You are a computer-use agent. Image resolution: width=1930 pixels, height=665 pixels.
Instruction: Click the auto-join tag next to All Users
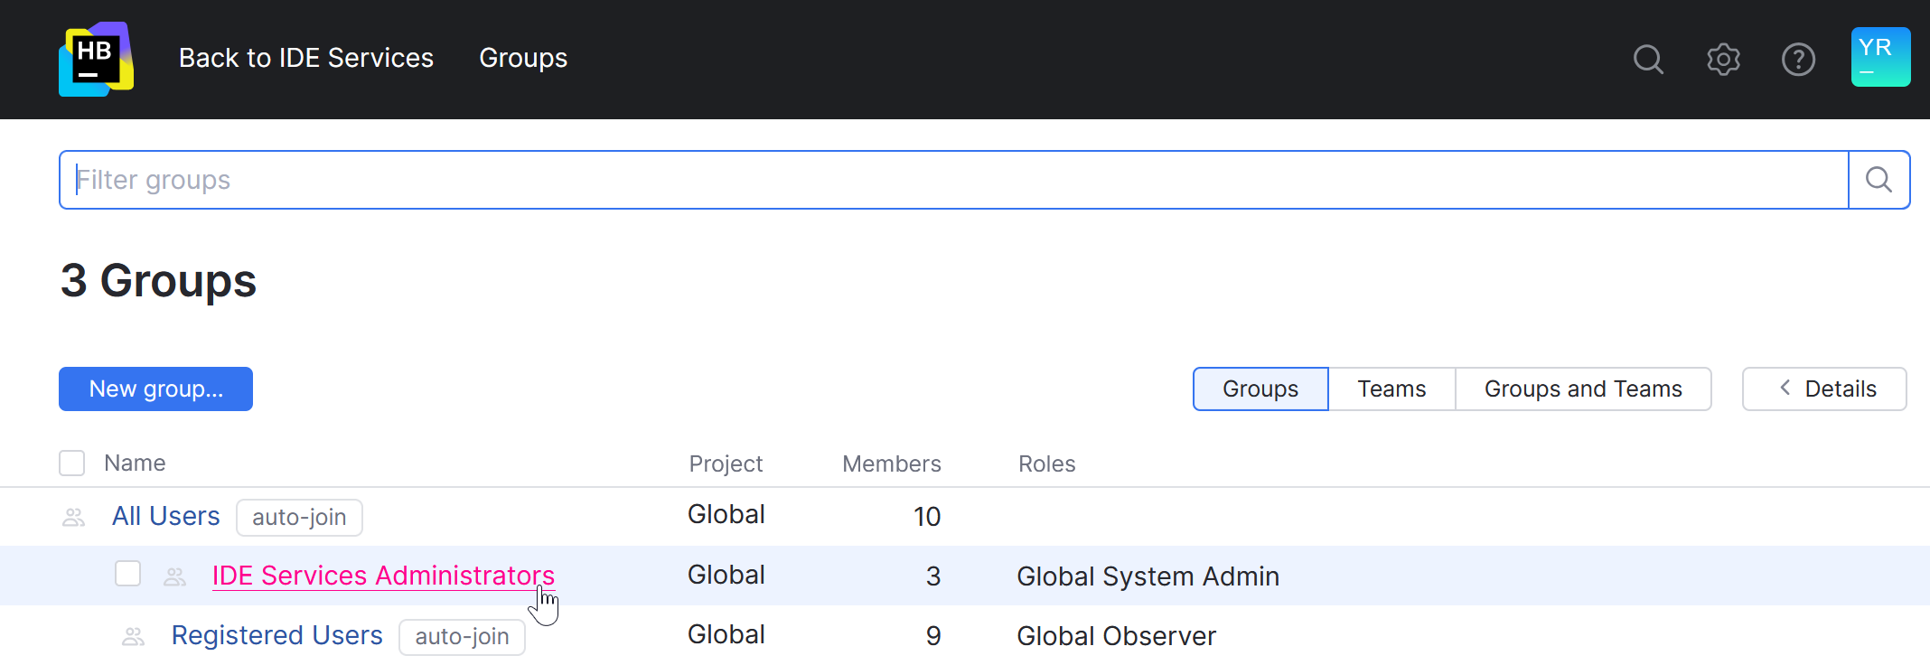point(299,518)
